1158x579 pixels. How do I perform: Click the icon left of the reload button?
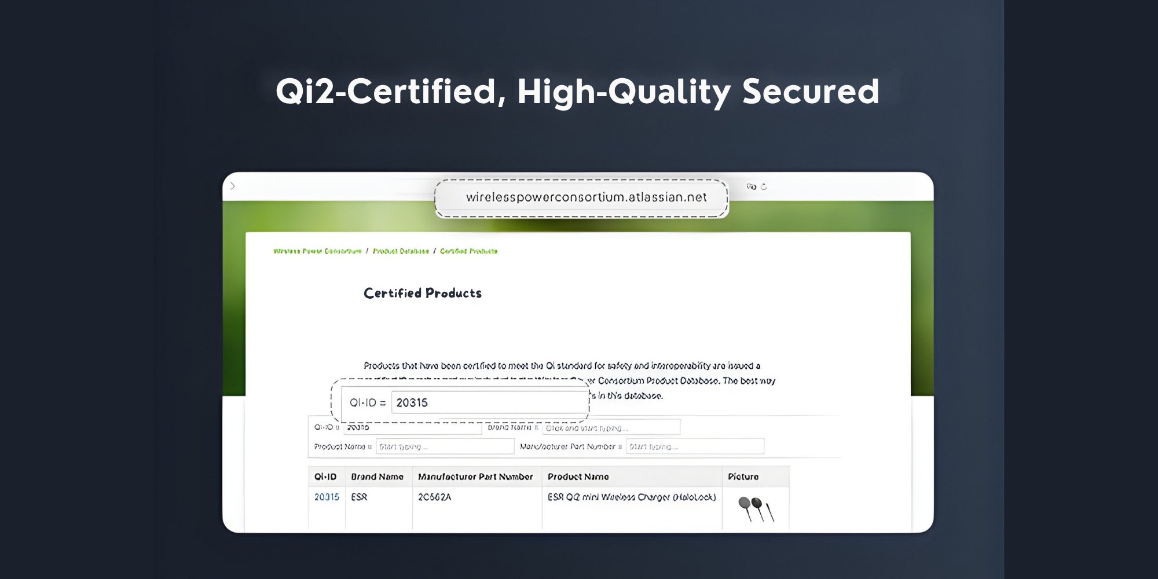pyautogui.click(x=751, y=187)
